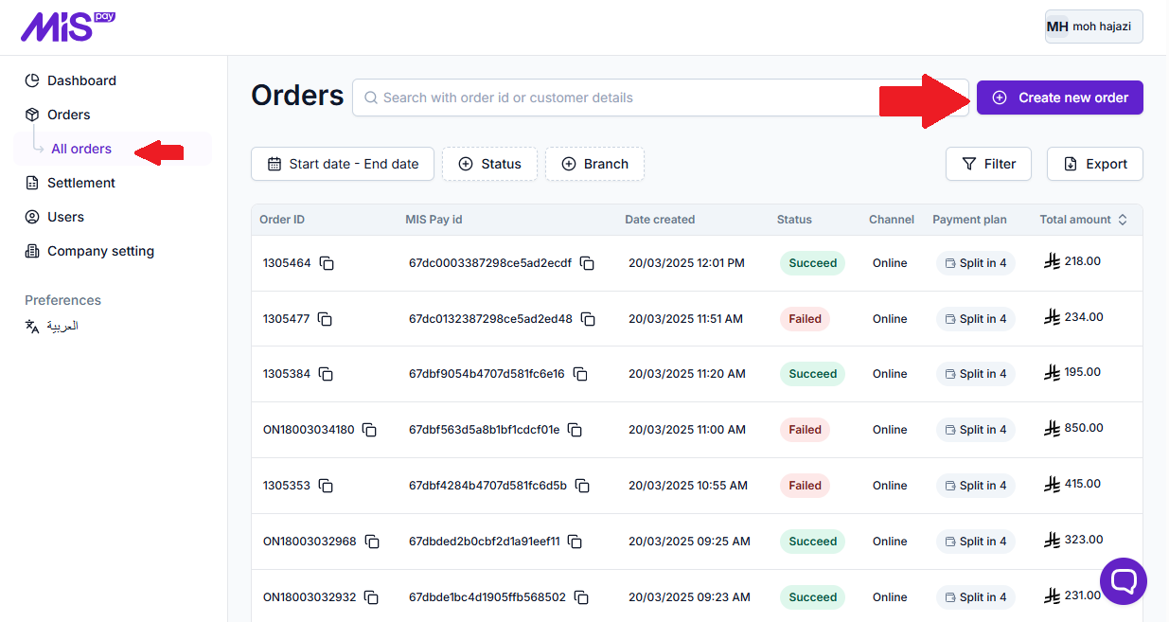Click Online channel of order 1305353
This screenshot has height=622, width=1169.
890,486
